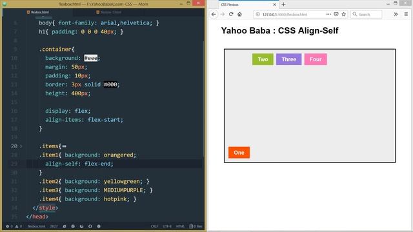413x232 pixels.
Task: Click second round icon after 29:27
Action: [x=73, y=226]
